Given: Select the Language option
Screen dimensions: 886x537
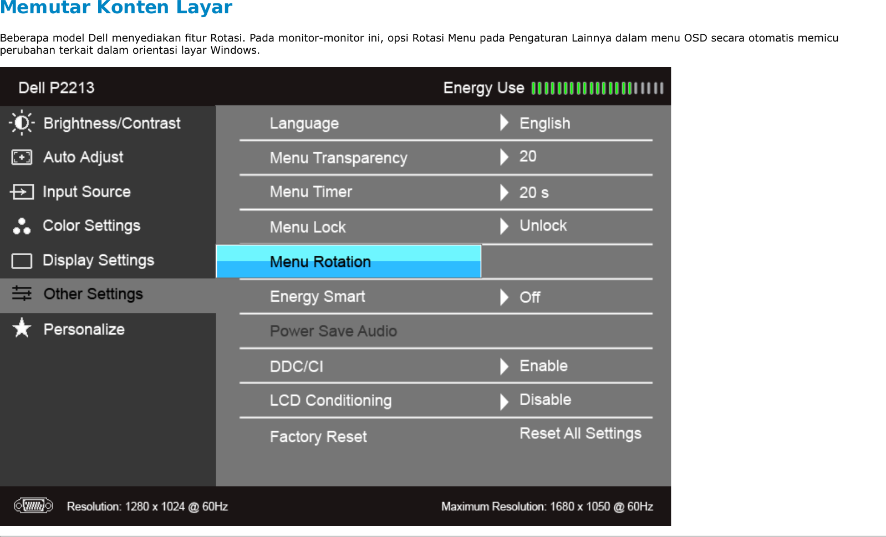Looking at the screenshot, I should 304,123.
